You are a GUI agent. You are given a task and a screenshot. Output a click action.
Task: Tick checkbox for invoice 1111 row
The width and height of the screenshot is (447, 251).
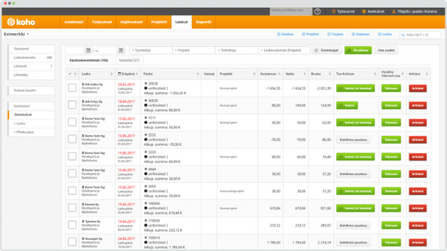(x=72, y=122)
